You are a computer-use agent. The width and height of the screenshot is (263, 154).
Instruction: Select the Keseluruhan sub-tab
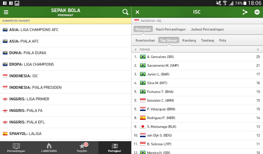click(x=145, y=40)
